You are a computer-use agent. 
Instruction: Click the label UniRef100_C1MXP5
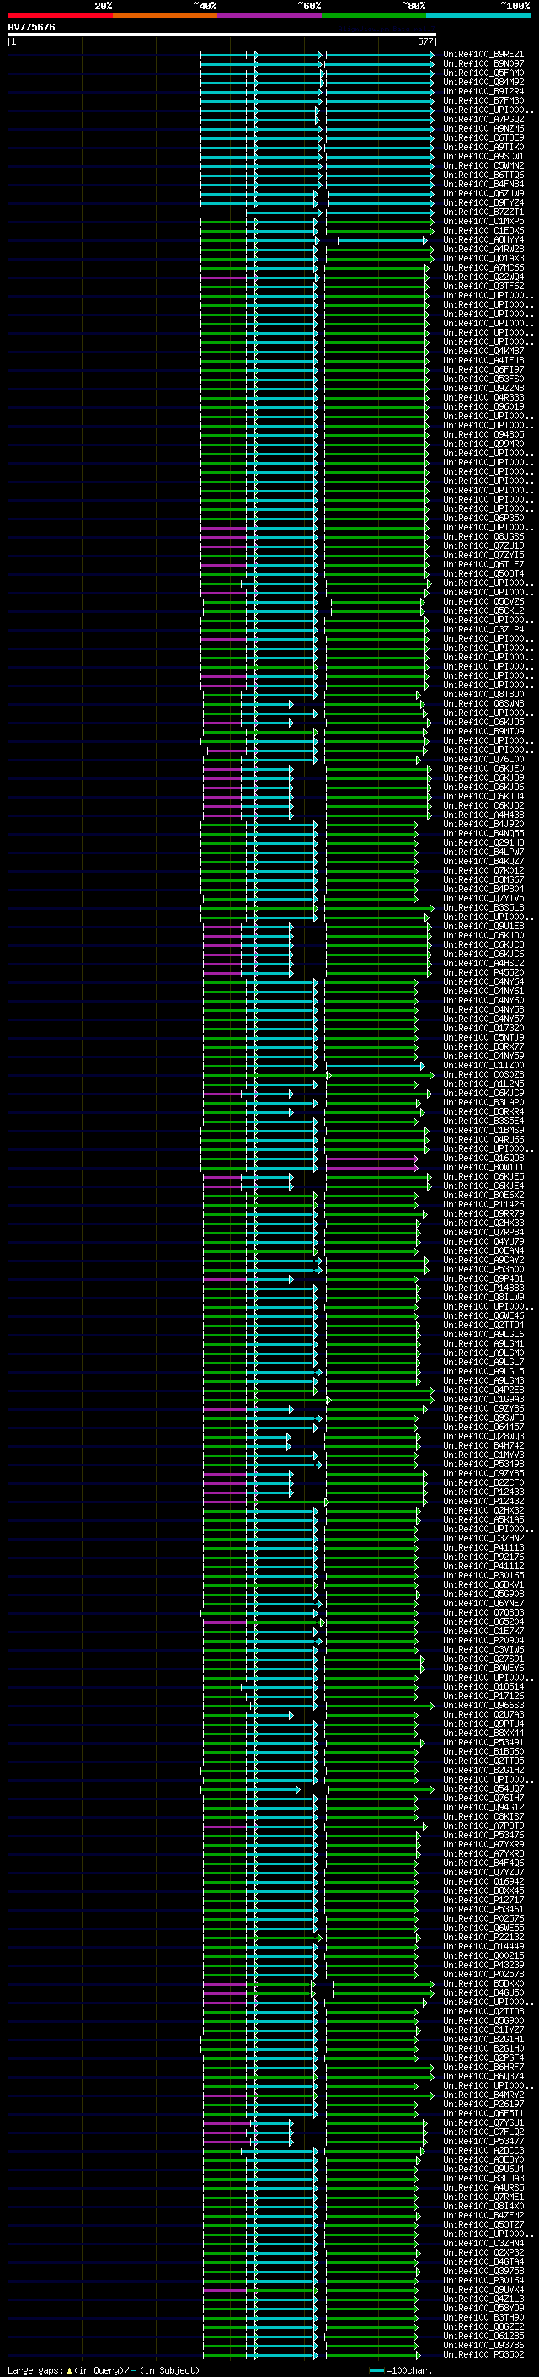[483, 222]
